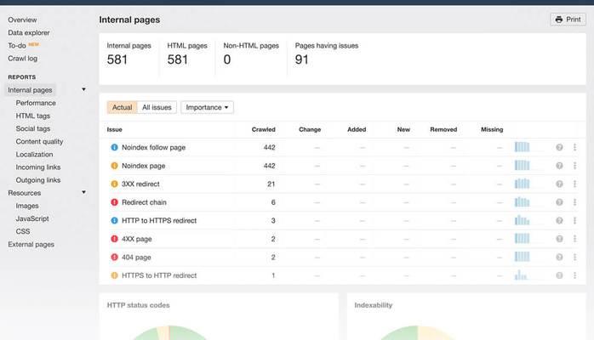The image size is (594, 340).
Task: Open more options menu for Redirect chain
Action: [574, 202]
